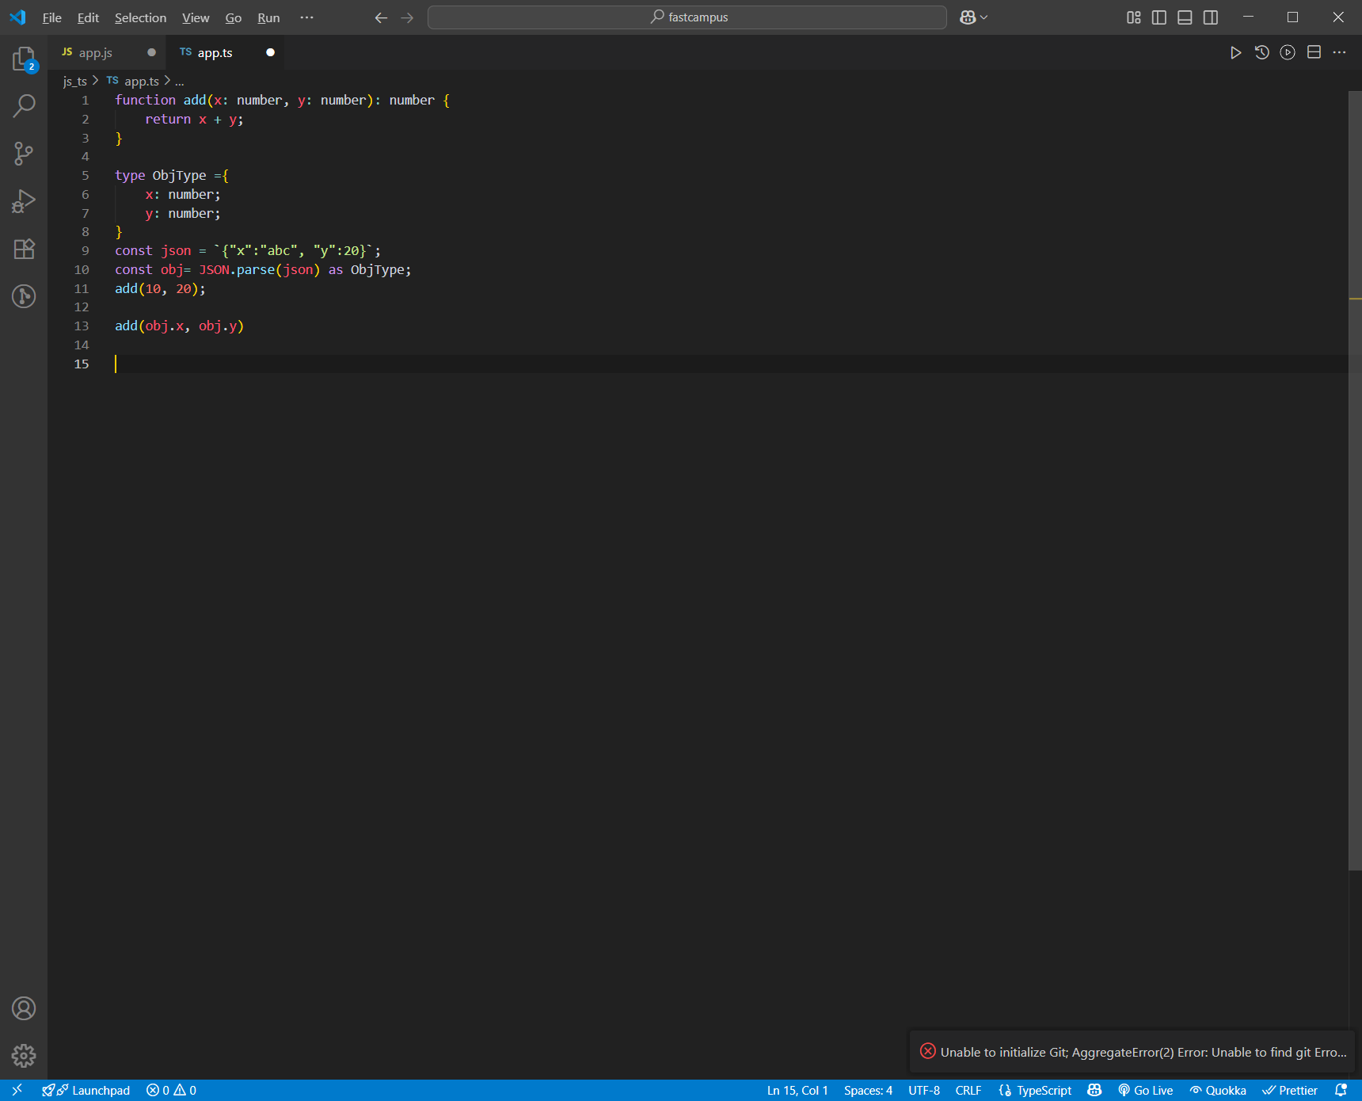Image resolution: width=1362 pixels, height=1101 pixels.
Task: Open the Copilot chat dropdown arrow
Action: click(x=984, y=17)
